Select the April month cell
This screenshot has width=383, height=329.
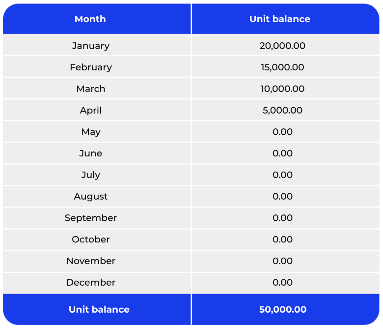point(91,110)
